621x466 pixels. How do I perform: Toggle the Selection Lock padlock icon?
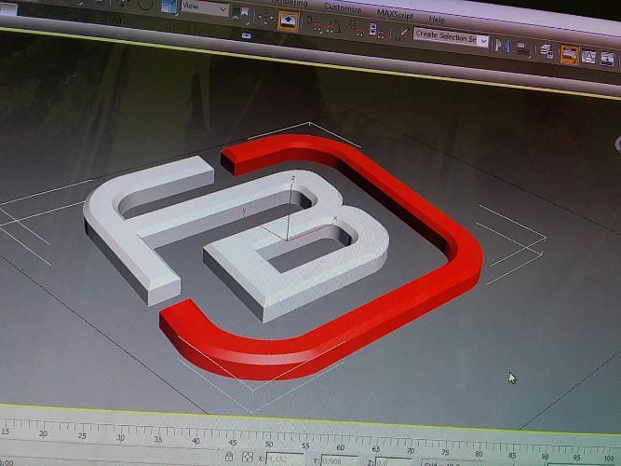click(228, 456)
